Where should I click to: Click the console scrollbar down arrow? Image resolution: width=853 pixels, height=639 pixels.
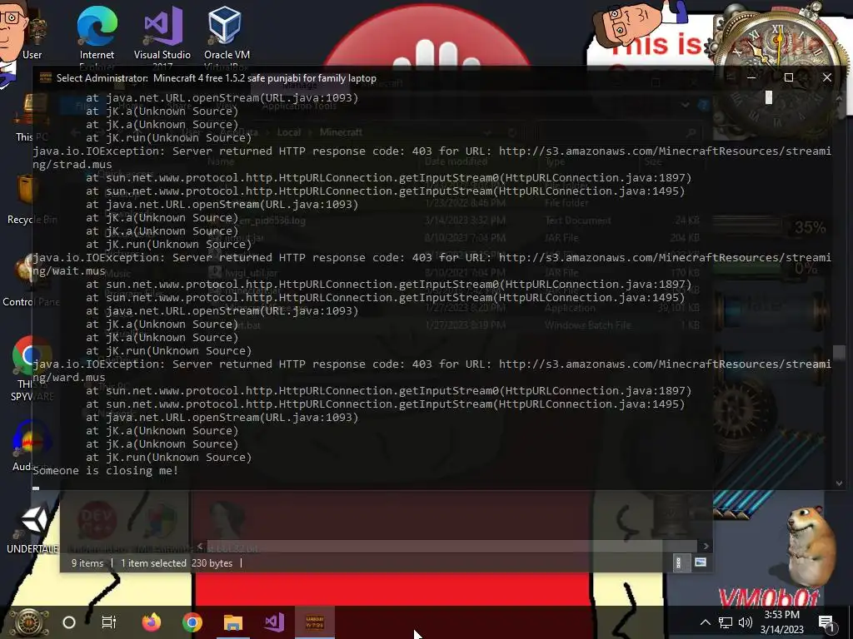pos(839,483)
